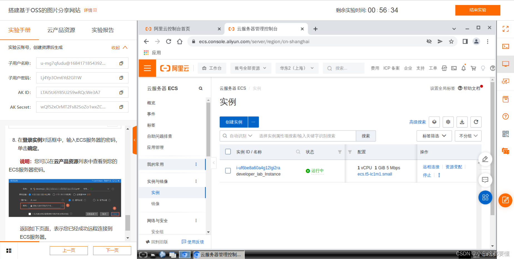Click the stacked-layers icon beside advanced search
Screen dimensions: 514x259
click(x=434, y=122)
